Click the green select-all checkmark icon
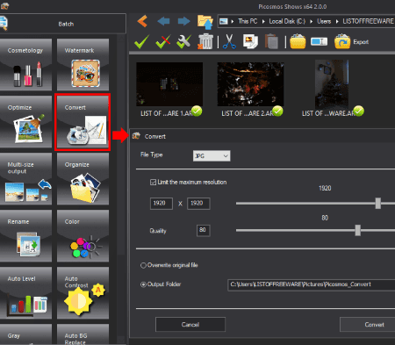The height and width of the screenshot is (345, 395). 141,42
